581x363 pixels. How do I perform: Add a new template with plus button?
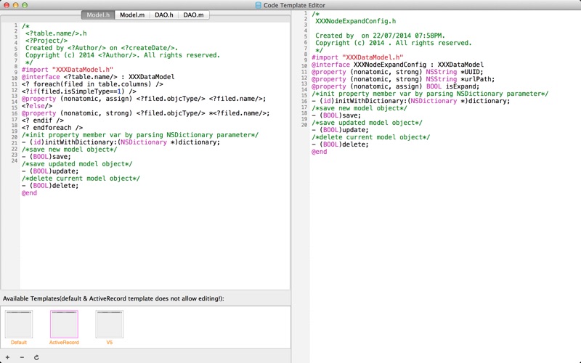click(x=7, y=357)
